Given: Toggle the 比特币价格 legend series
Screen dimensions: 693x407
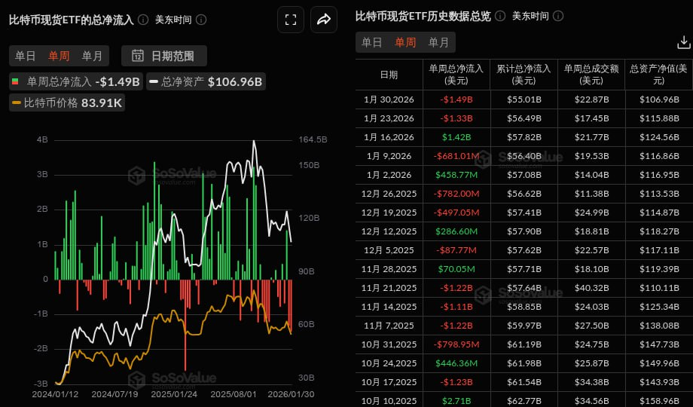Looking at the screenshot, I should click(x=67, y=103).
